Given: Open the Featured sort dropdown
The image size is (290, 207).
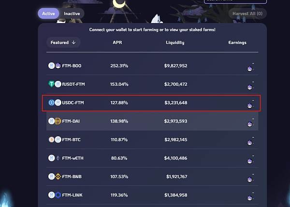Looking at the screenshot, I should pos(63,42).
